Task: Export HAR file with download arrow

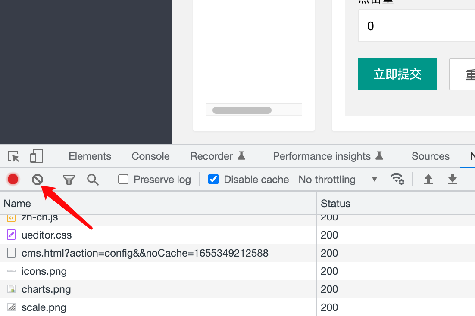Action: tap(452, 179)
